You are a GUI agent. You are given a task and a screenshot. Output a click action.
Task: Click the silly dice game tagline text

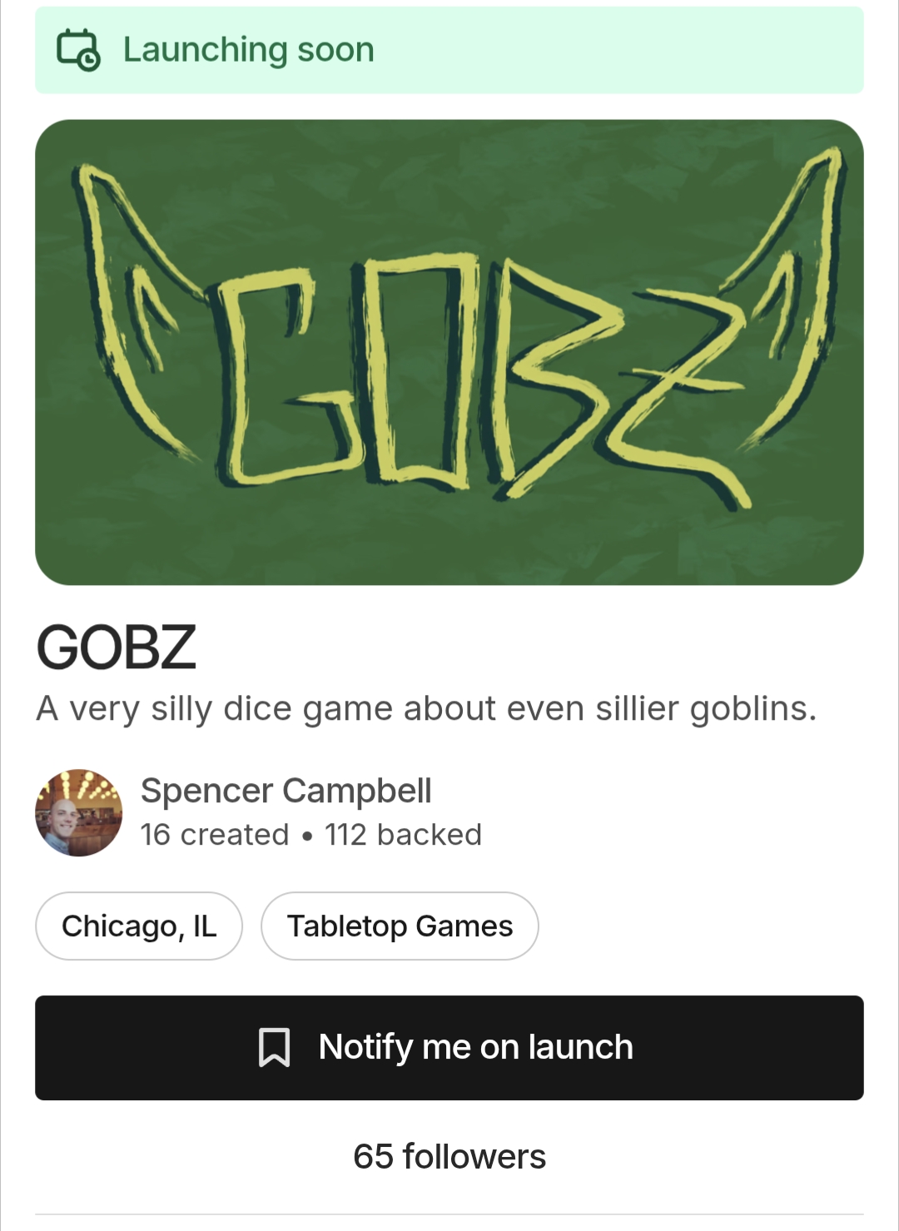pyautogui.click(x=427, y=709)
